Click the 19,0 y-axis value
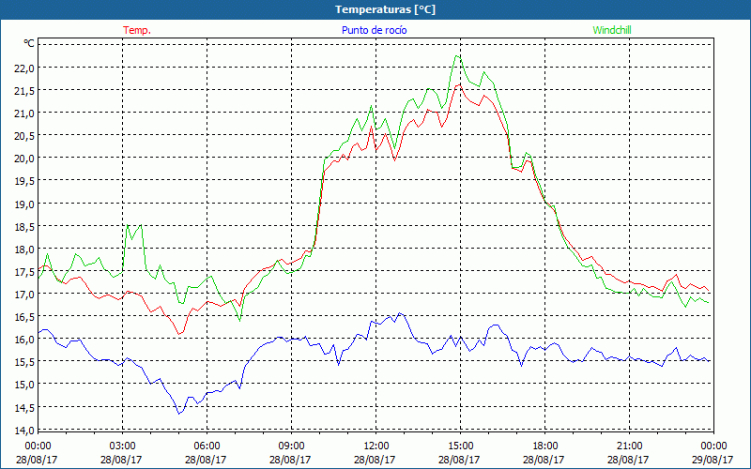751x469 pixels. pyautogui.click(x=25, y=204)
